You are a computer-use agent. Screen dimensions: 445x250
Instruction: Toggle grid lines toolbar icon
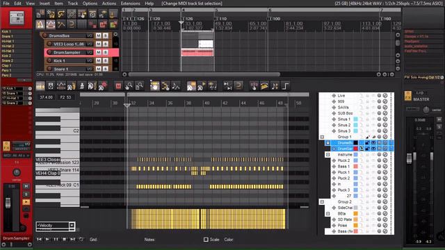point(82,25)
